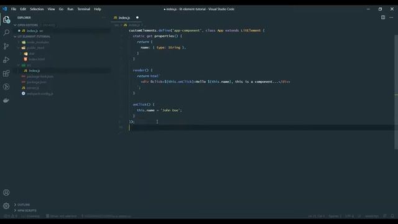Click the split editor right icon
Image resolution: width=398 pixels, height=224 pixels.
pos(383,17)
